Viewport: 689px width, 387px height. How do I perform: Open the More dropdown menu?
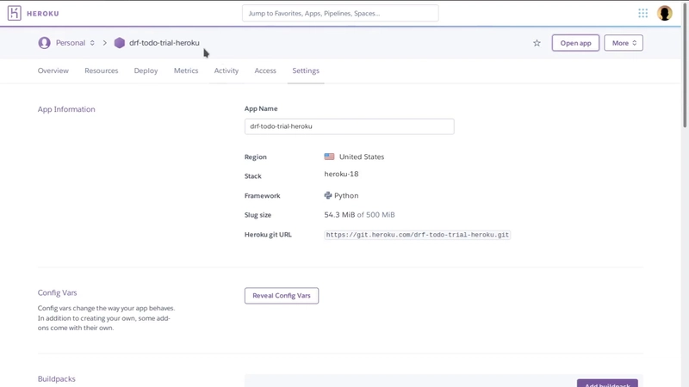tap(623, 43)
